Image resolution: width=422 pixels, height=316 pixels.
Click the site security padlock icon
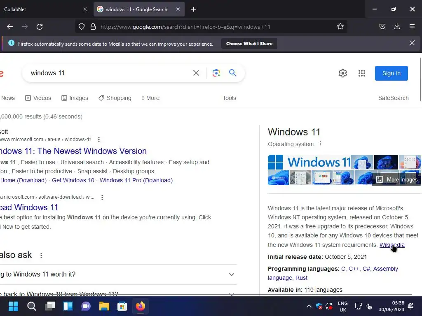click(93, 27)
